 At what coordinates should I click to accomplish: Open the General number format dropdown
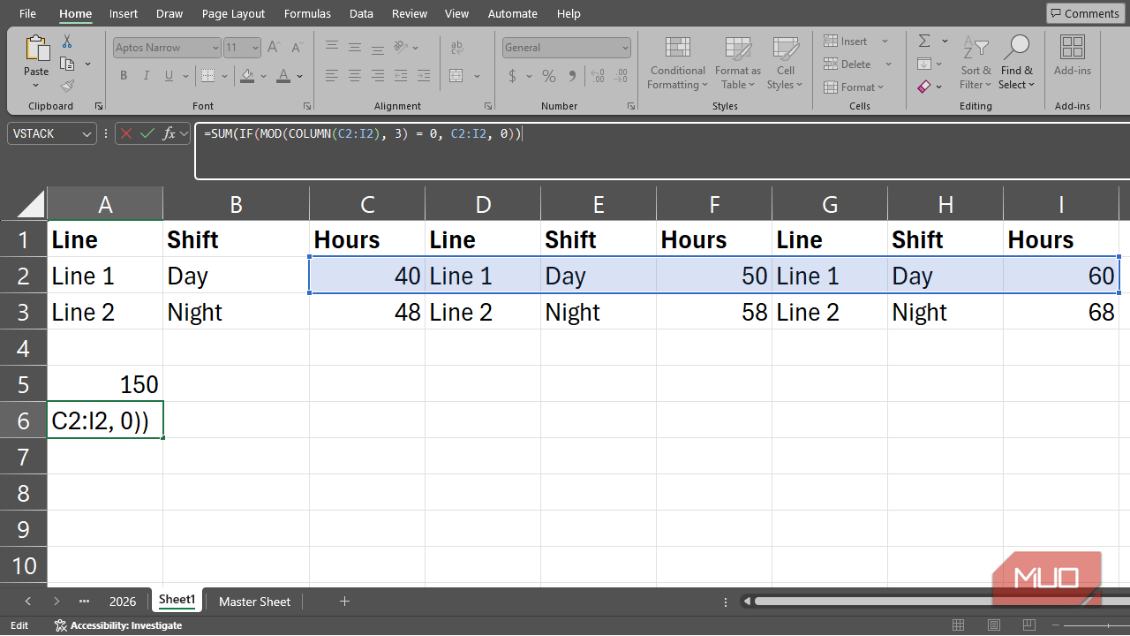(x=625, y=48)
